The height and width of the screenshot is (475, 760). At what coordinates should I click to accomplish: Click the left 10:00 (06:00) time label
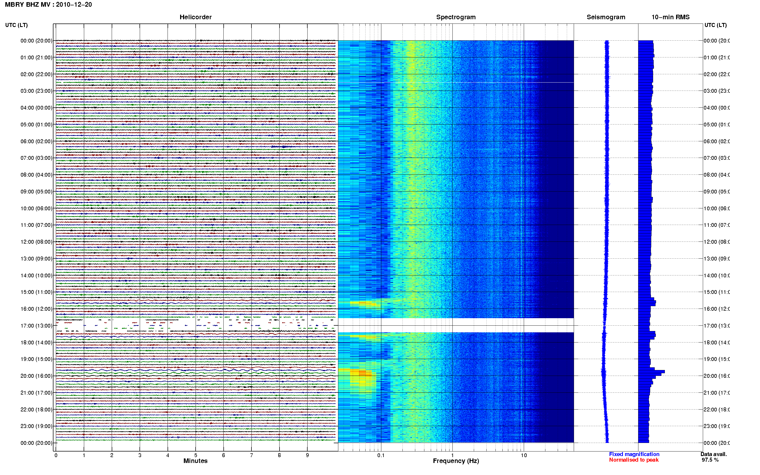[x=36, y=208]
